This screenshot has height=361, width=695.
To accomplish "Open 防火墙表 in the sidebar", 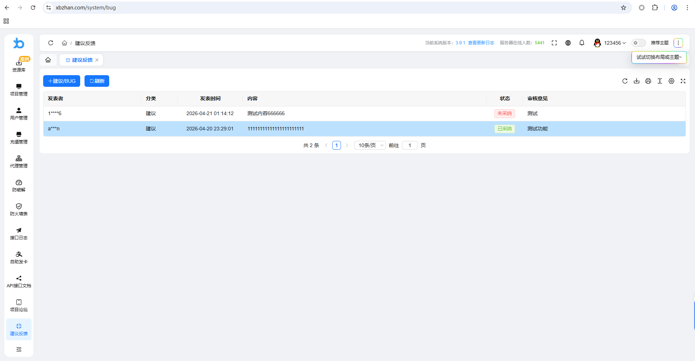I will [19, 210].
